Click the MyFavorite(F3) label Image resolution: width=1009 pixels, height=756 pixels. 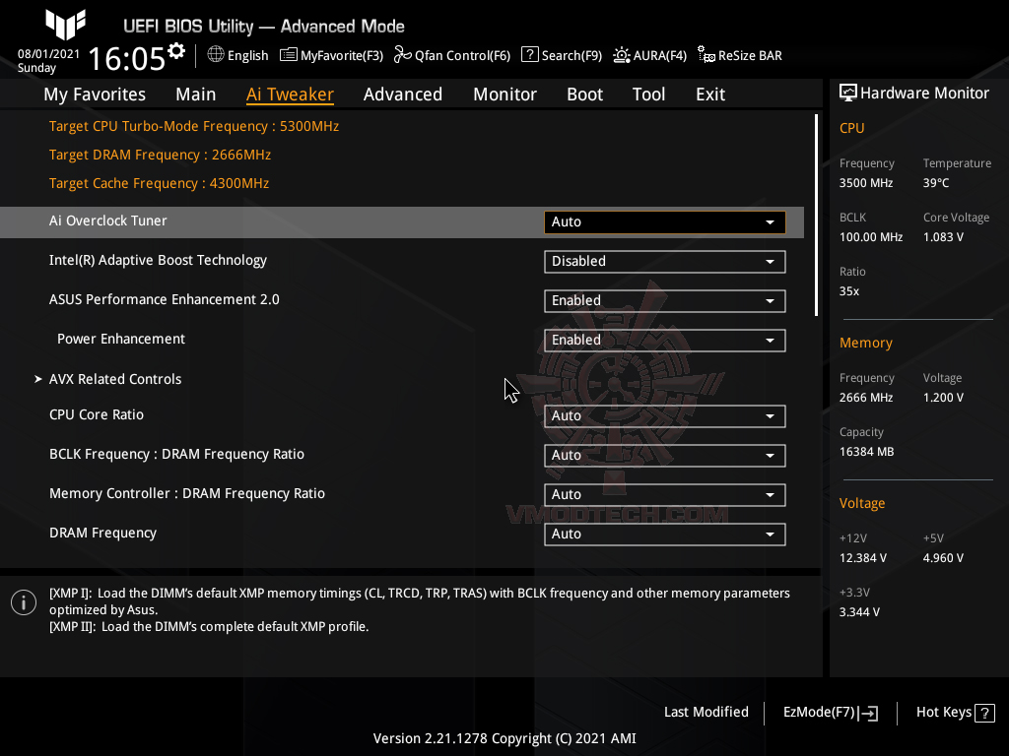342,56
